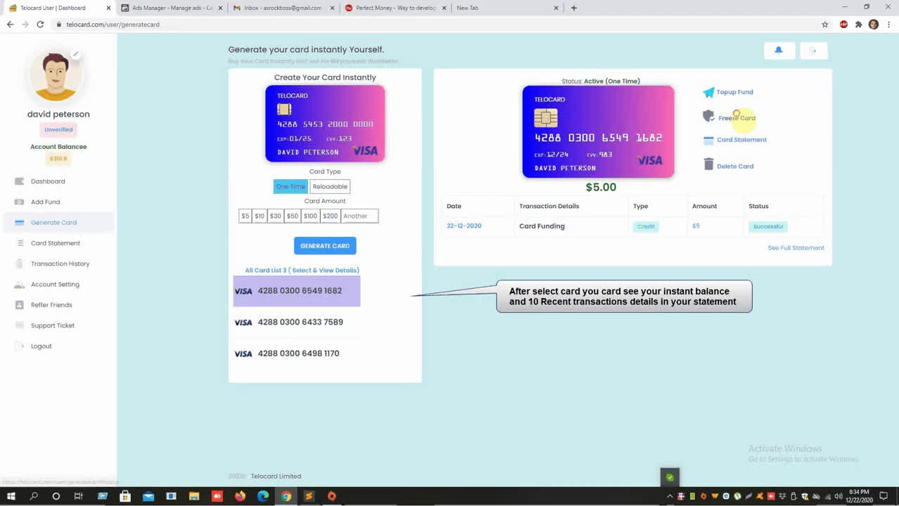Select the Reloadable card type
The width and height of the screenshot is (899, 506).
(330, 186)
